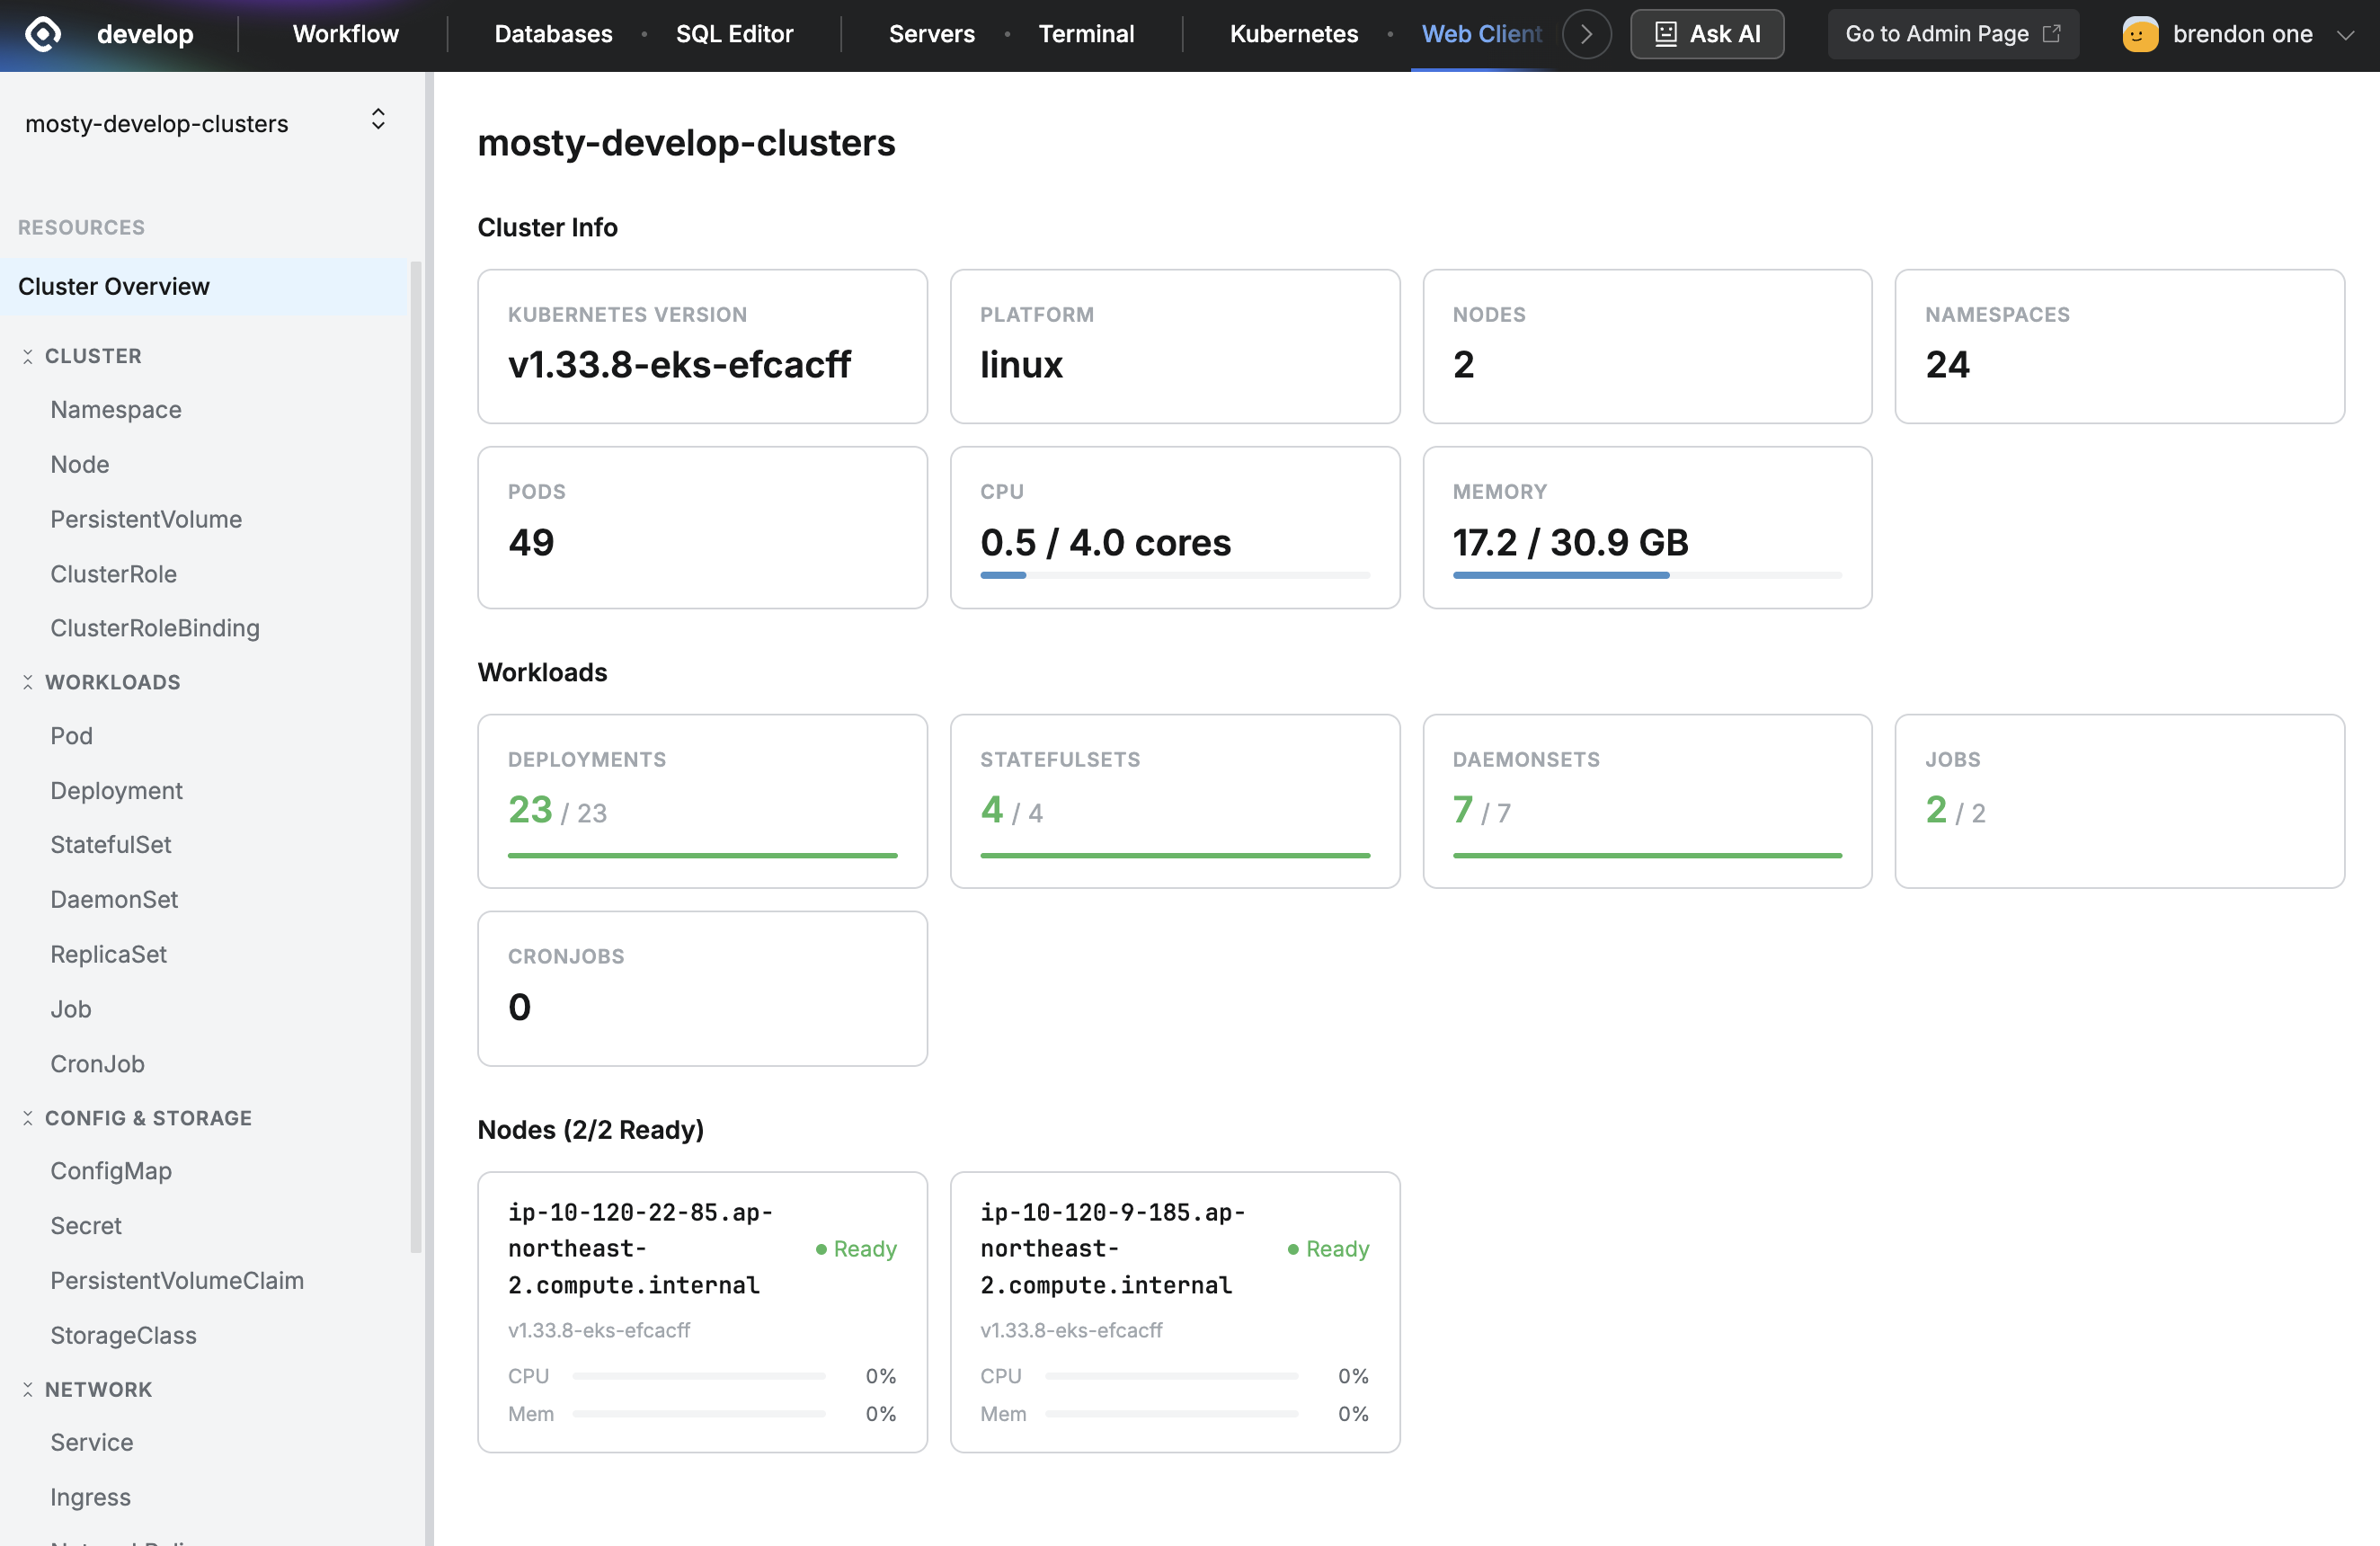Open CronJob in sidebar
Viewport: 2380px width, 1546px height.
(98, 1064)
